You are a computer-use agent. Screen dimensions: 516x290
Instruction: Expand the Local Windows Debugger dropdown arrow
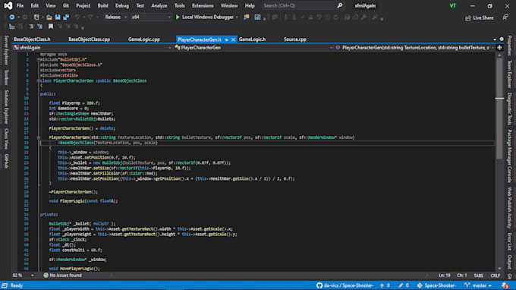click(x=237, y=17)
